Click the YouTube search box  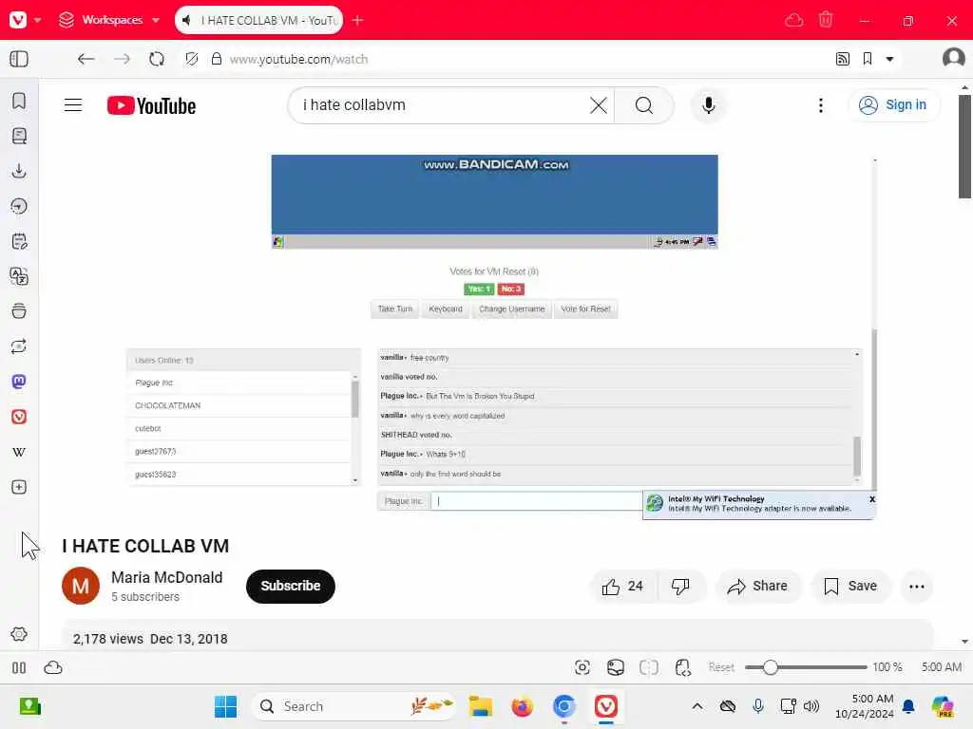pyautogui.click(x=441, y=105)
